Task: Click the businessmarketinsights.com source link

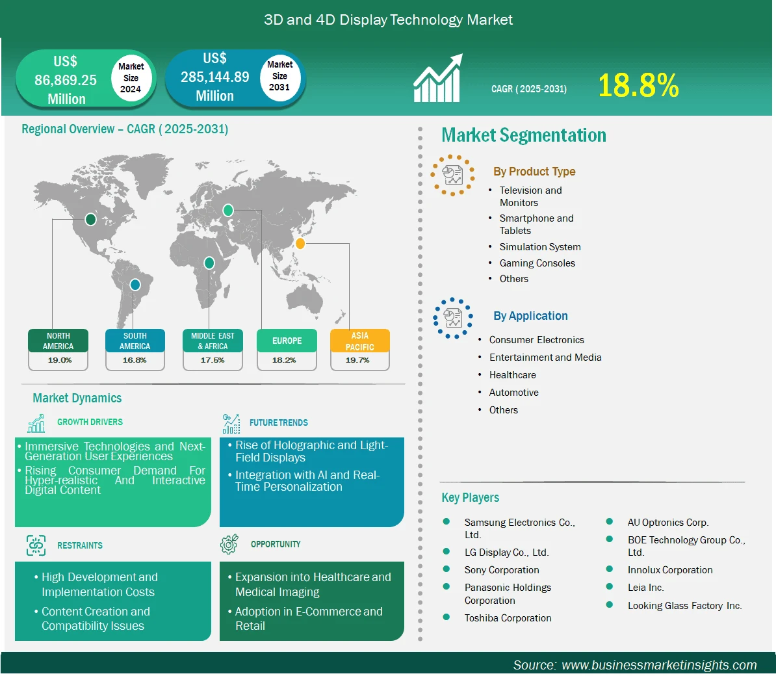Action: (x=658, y=665)
